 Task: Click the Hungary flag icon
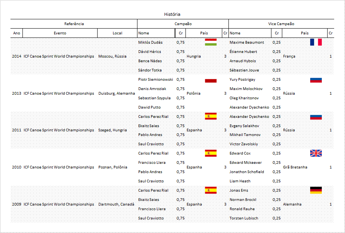click(x=211, y=42)
